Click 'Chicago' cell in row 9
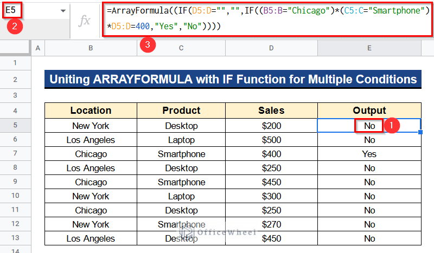The width and height of the screenshot is (434, 253). (x=91, y=182)
